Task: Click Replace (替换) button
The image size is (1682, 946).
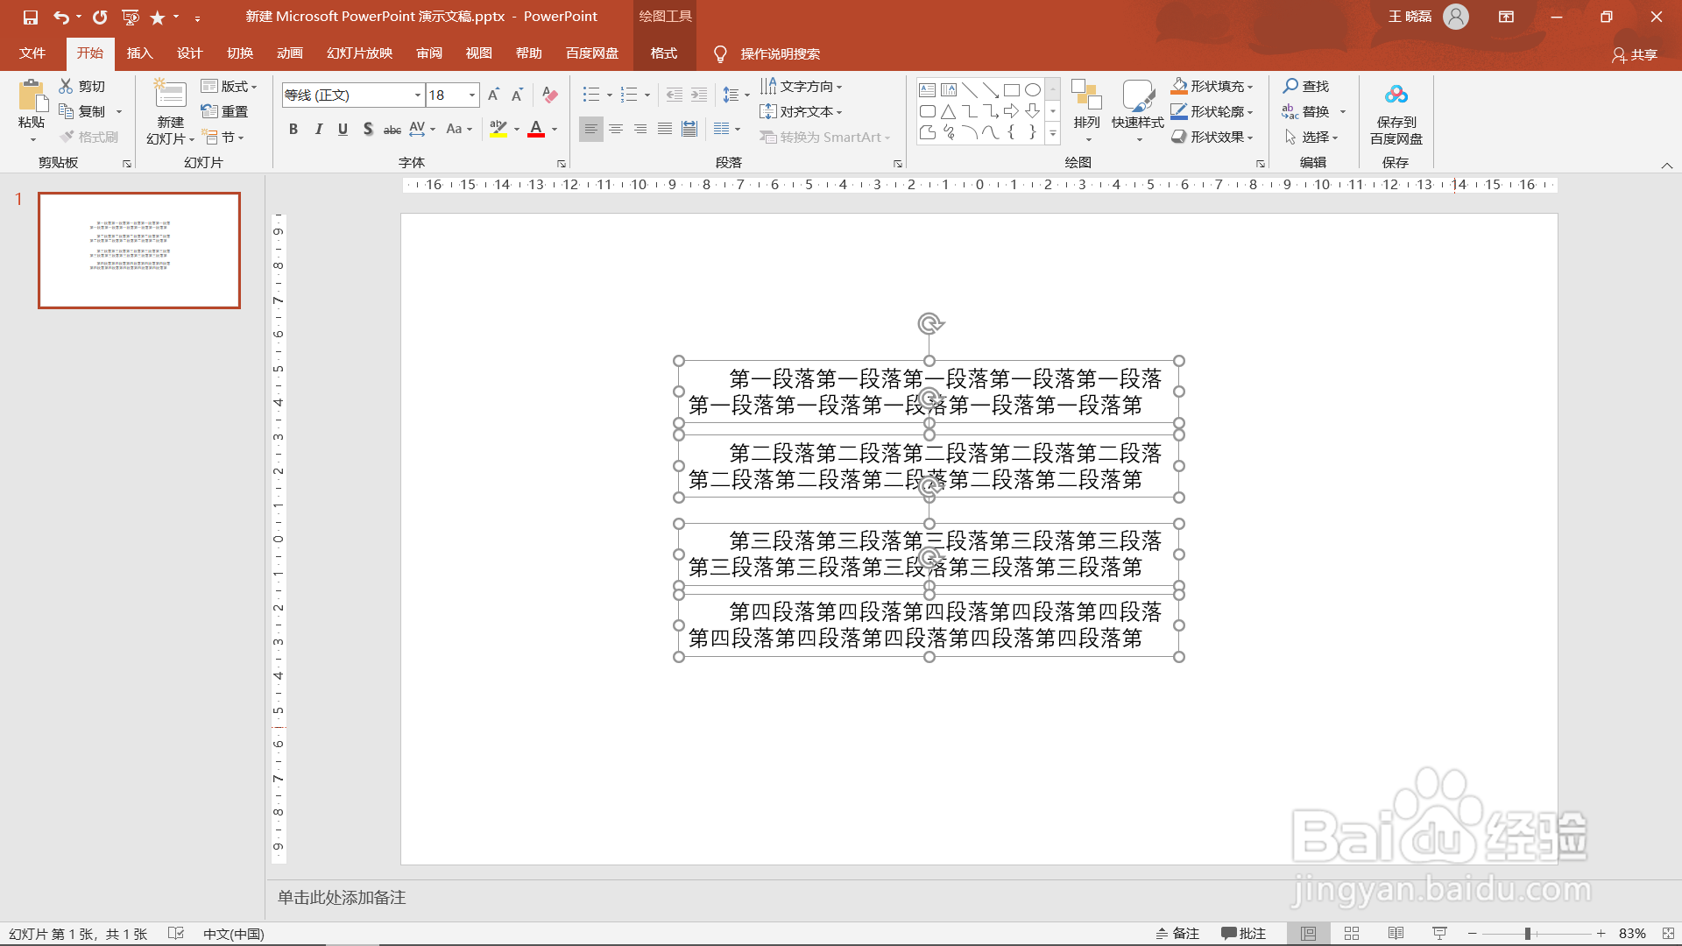Action: pos(1306,111)
